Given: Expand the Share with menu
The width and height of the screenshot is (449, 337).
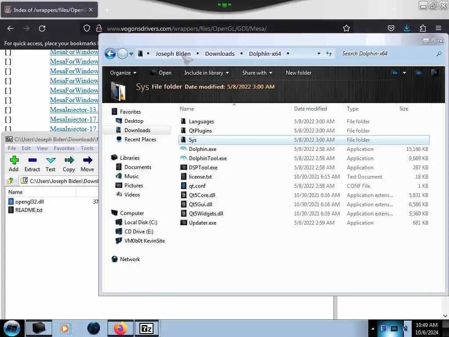Looking at the screenshot, I should point(257,73).
